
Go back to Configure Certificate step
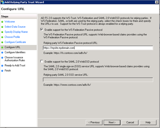[x=15, y=42]
